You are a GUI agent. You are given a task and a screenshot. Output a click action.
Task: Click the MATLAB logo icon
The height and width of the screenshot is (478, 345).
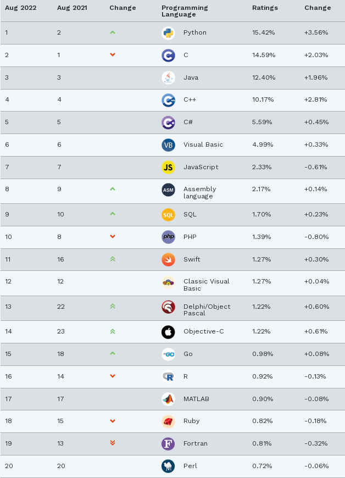(x=168, y=399)
